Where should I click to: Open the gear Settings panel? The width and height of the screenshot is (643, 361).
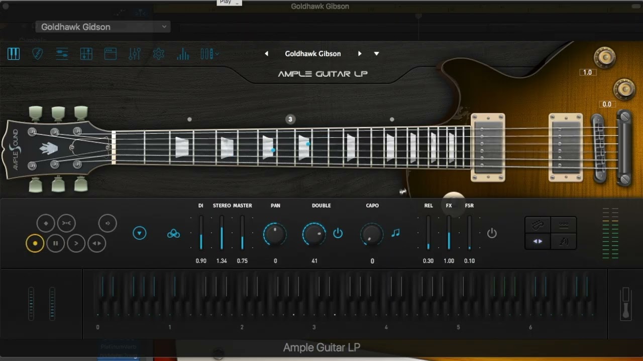coord(159,54)
